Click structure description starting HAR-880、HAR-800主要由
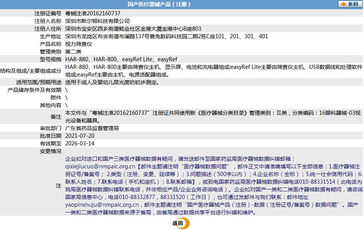364x230 pixels. coord(214,71)
